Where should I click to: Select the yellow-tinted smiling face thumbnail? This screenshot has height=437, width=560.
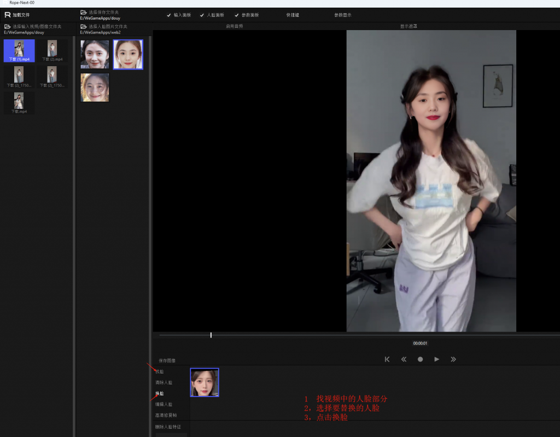pos(95,88)
